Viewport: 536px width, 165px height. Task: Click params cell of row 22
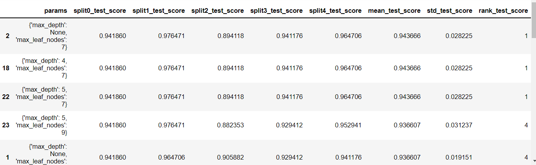(41, 97)
